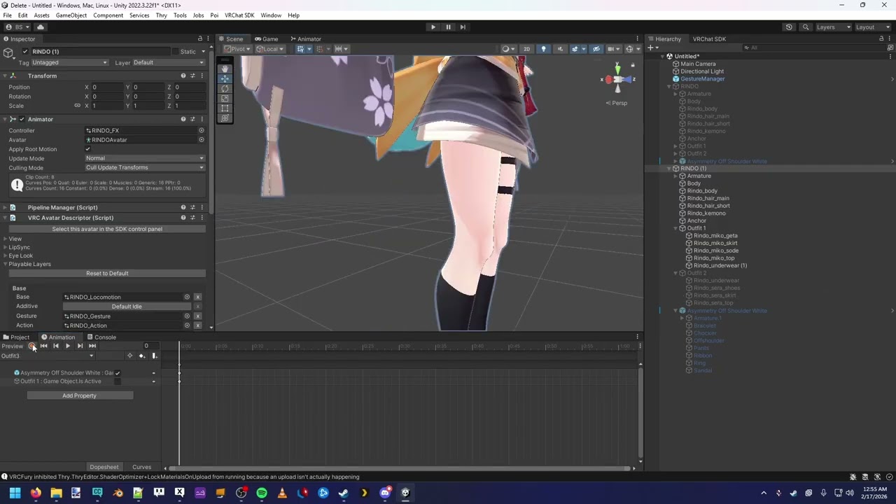The height and width of the screenshot is (504, 896).
Task: Toggle the Static checkbox
Action: pos(176,52)
